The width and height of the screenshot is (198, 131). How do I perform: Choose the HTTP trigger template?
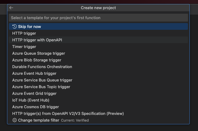[24, 33]
